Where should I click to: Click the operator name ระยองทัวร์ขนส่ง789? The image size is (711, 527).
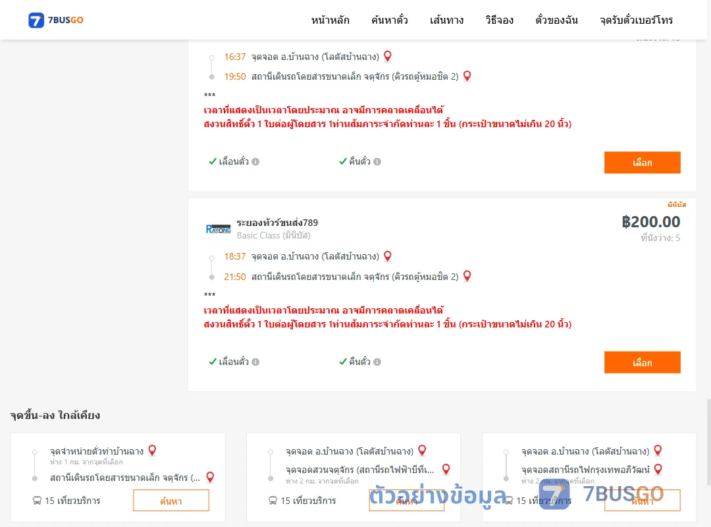277,223
